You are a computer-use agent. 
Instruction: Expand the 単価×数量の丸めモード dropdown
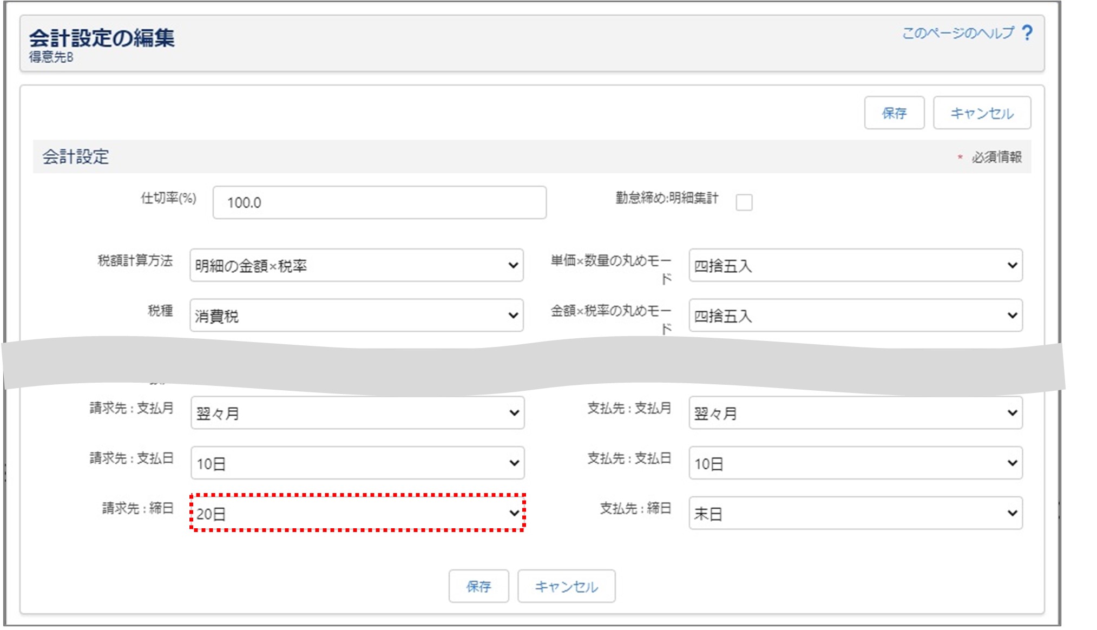click(855, 265)
